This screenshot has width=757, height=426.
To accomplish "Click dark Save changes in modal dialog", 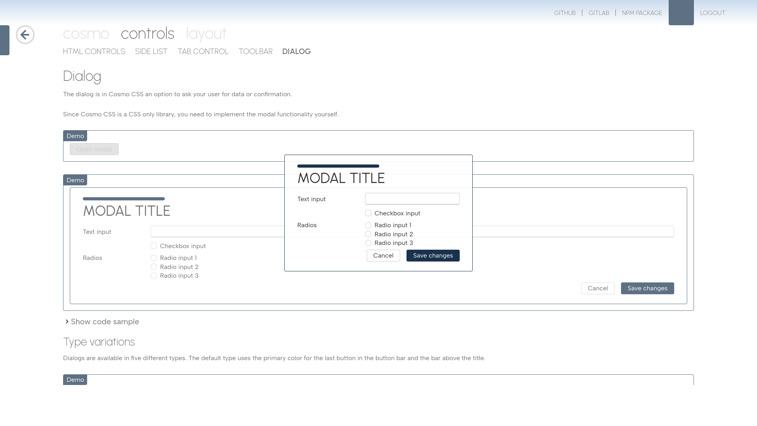I will [x=433, y=256].
